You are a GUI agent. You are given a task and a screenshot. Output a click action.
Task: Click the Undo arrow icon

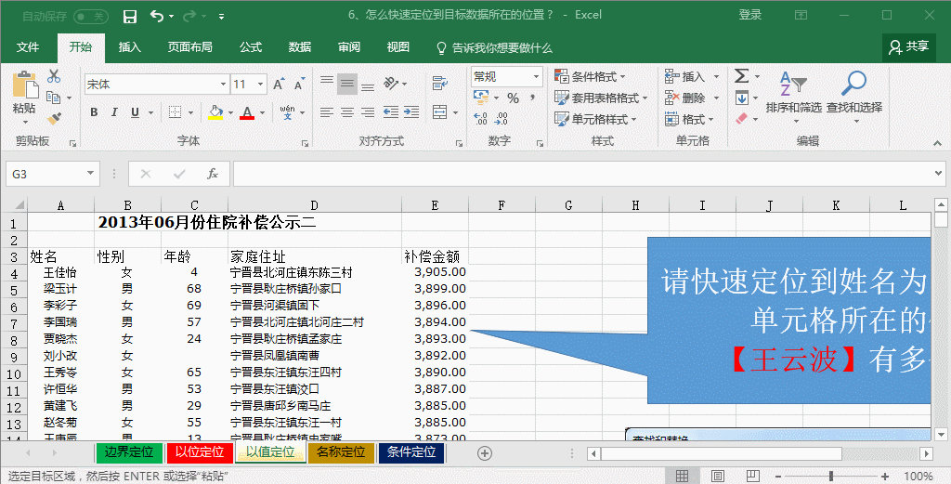tap(157, 17)
